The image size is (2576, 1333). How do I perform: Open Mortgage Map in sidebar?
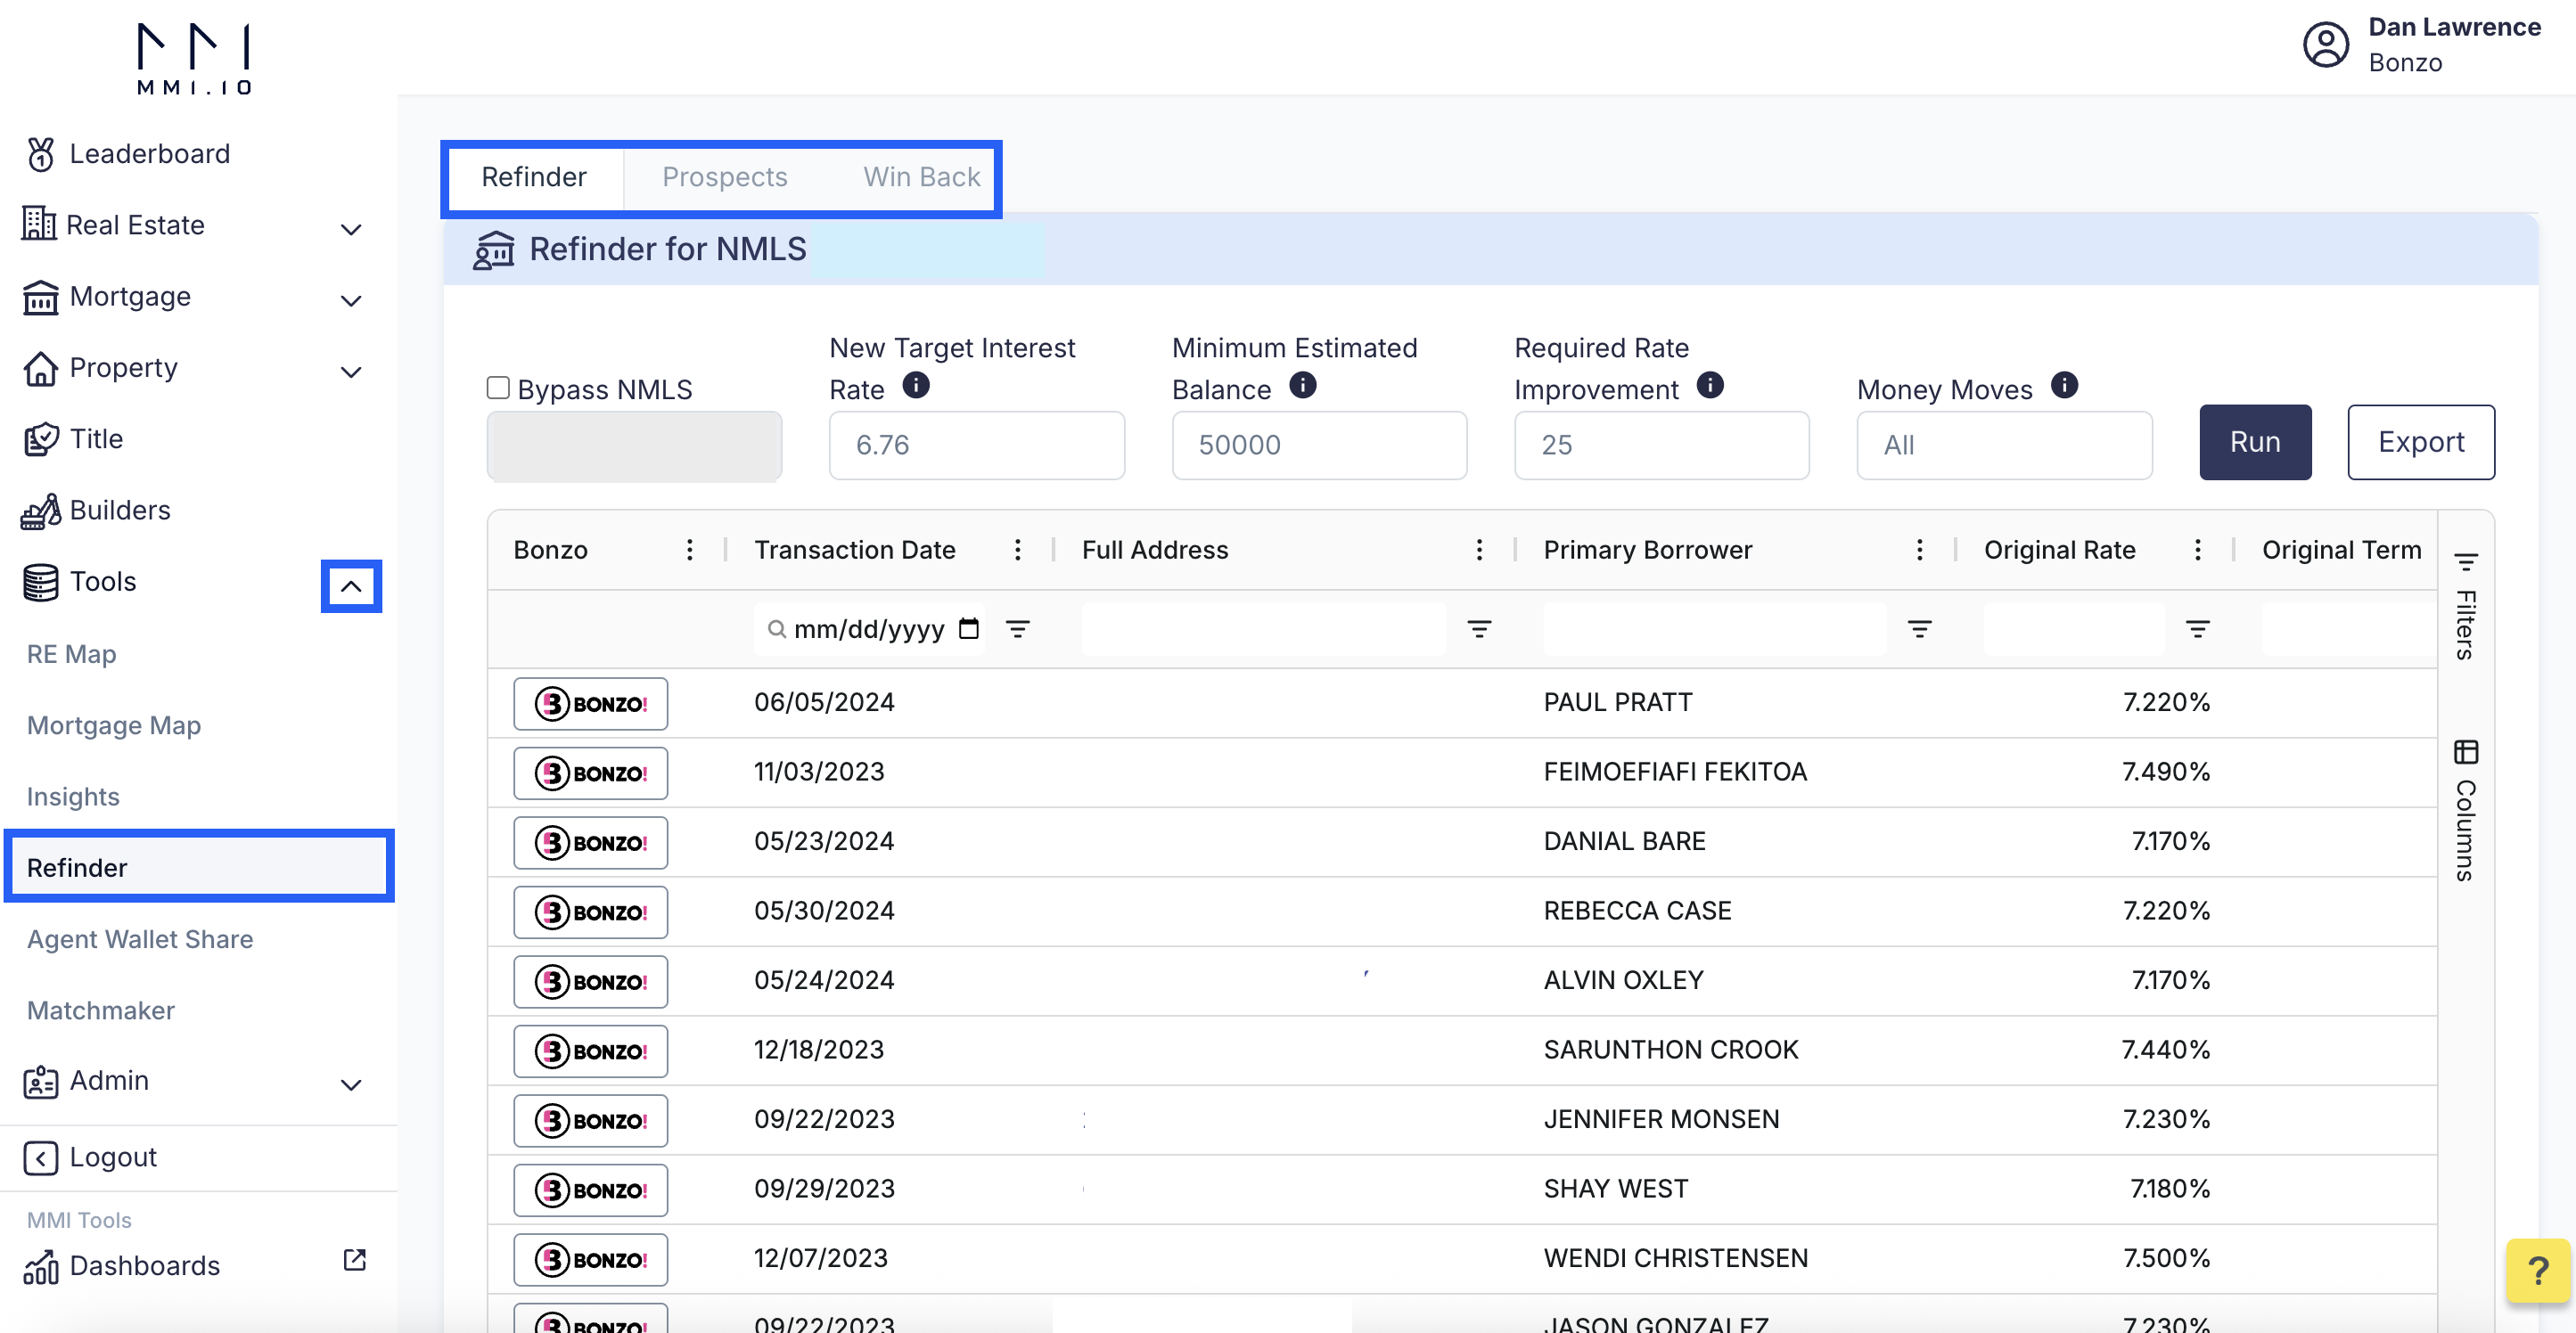click(x=114, y=725)
